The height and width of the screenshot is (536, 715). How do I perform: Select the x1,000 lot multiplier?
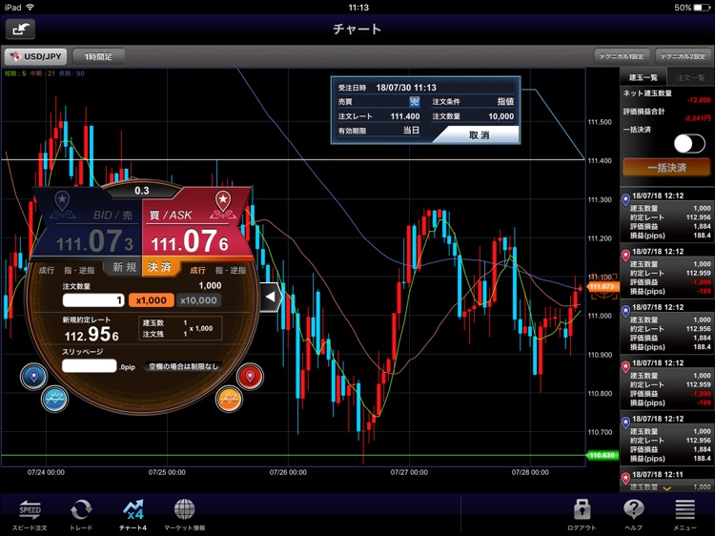[x=151, y=300]
